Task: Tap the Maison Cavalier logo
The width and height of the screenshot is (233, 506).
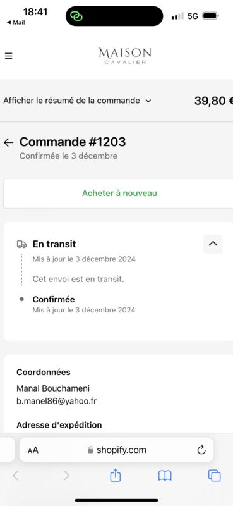Action: [125, 56]
